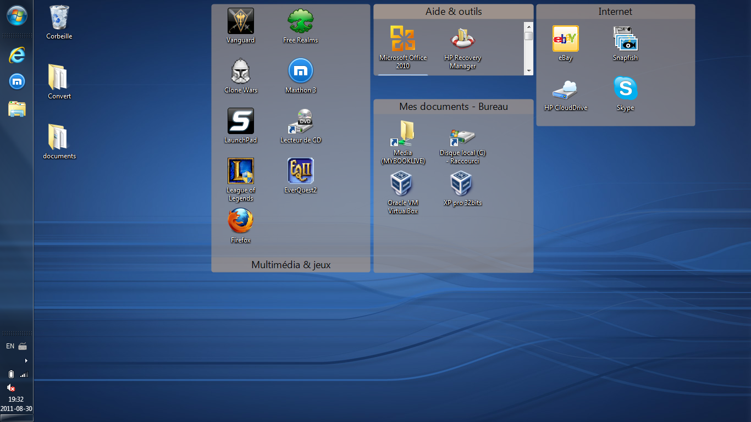
Task: Select the Clone Wars helmet icon
Action: pos(241,76)
